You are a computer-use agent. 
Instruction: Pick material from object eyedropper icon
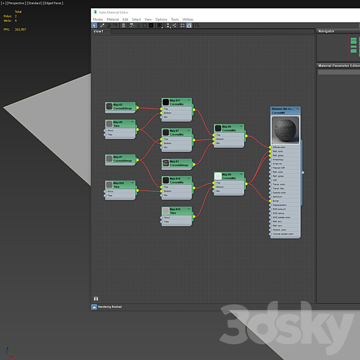[x=102, y=25]
